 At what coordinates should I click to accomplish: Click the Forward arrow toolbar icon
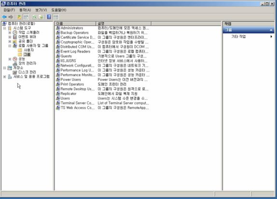[11, 17]
